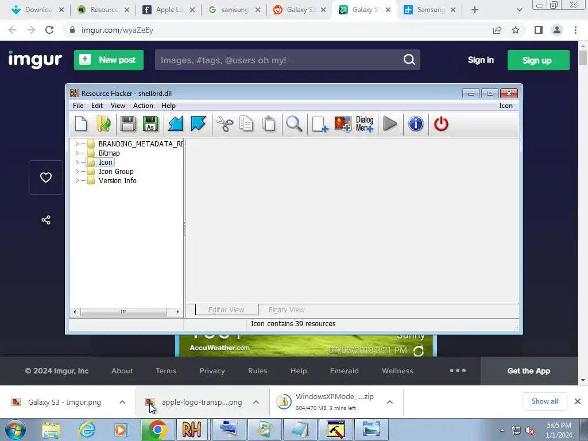Open the File menu in Resource Hacker

click(x=78, y=106)
